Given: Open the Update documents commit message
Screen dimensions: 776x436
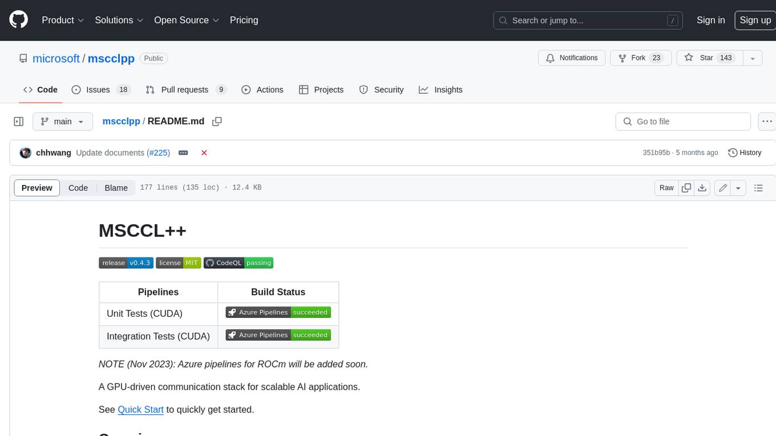Looking at the screenshot, I should pos(110,153).
